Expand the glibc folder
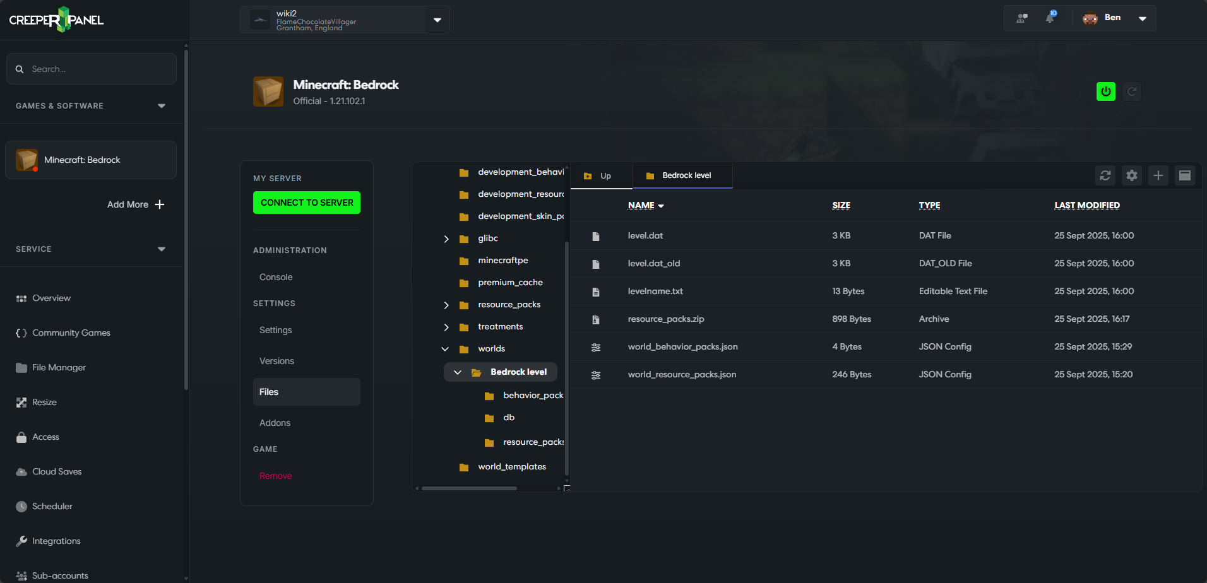 click(446, 238)
